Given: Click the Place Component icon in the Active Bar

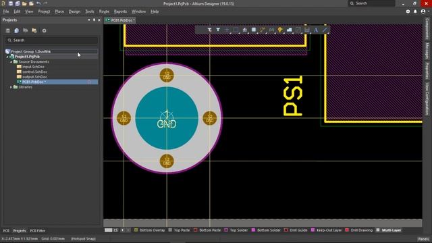Looking at the screenshot, I should coord(254,30).
